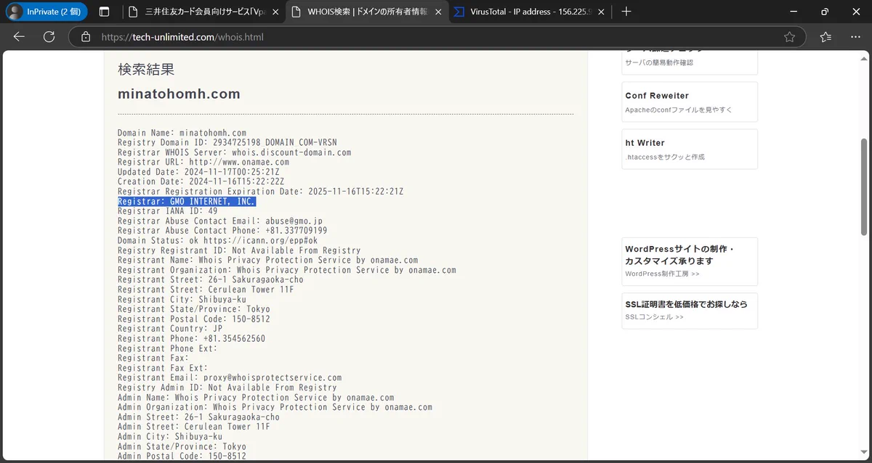The height and width of the screenshot is (463, 872).
Task: Open the SSL証明書を低価格でお探しなら link
Action: (690, 310)
